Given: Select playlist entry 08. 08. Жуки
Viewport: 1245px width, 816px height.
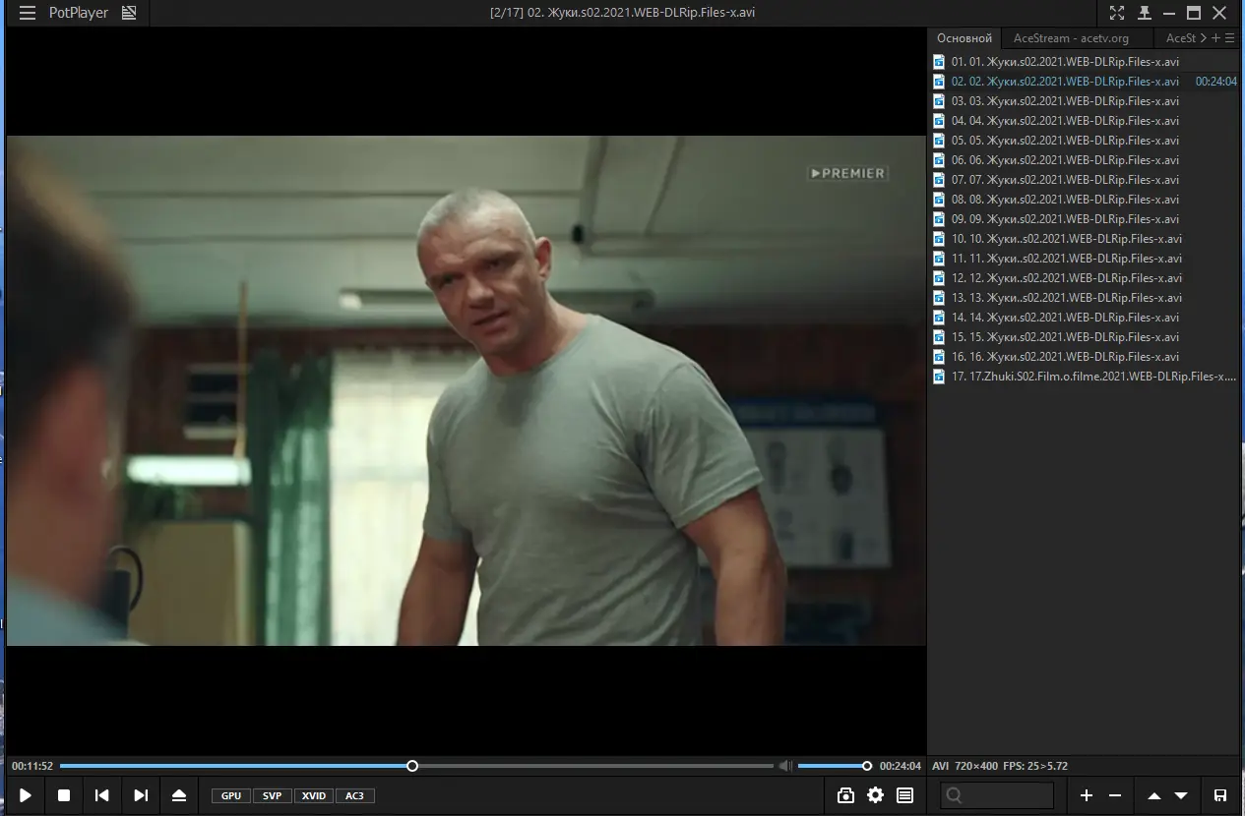Looking at the screenshot, I should pos(1085,200).
